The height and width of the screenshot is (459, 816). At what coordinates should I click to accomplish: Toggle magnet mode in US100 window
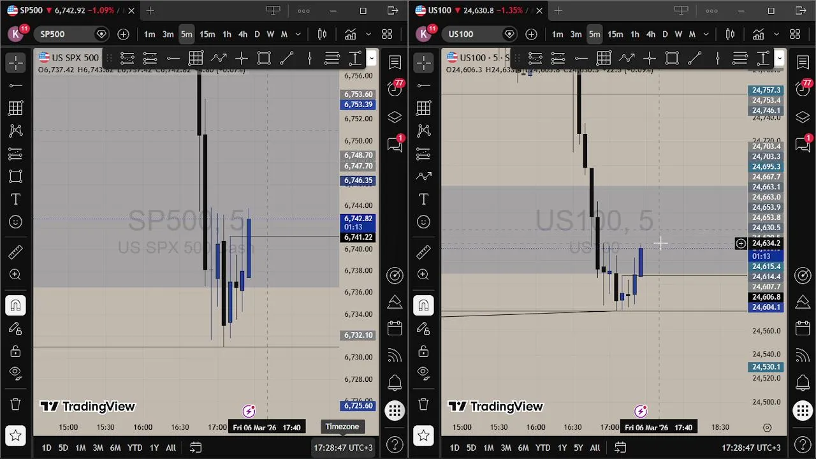click(424, 305)
